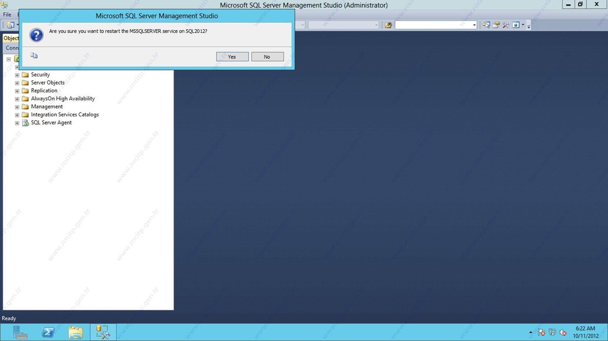
Task: Open the Toolbox wrench and hammer icon
Action: click(x=506, y=25)
